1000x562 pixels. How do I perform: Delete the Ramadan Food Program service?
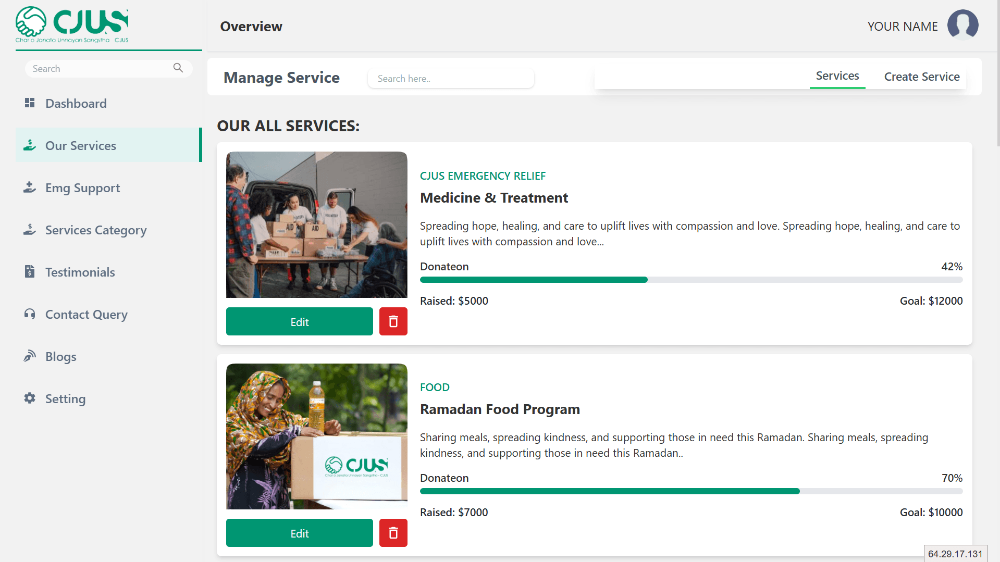pyautogui.click(x=393, y=533)
